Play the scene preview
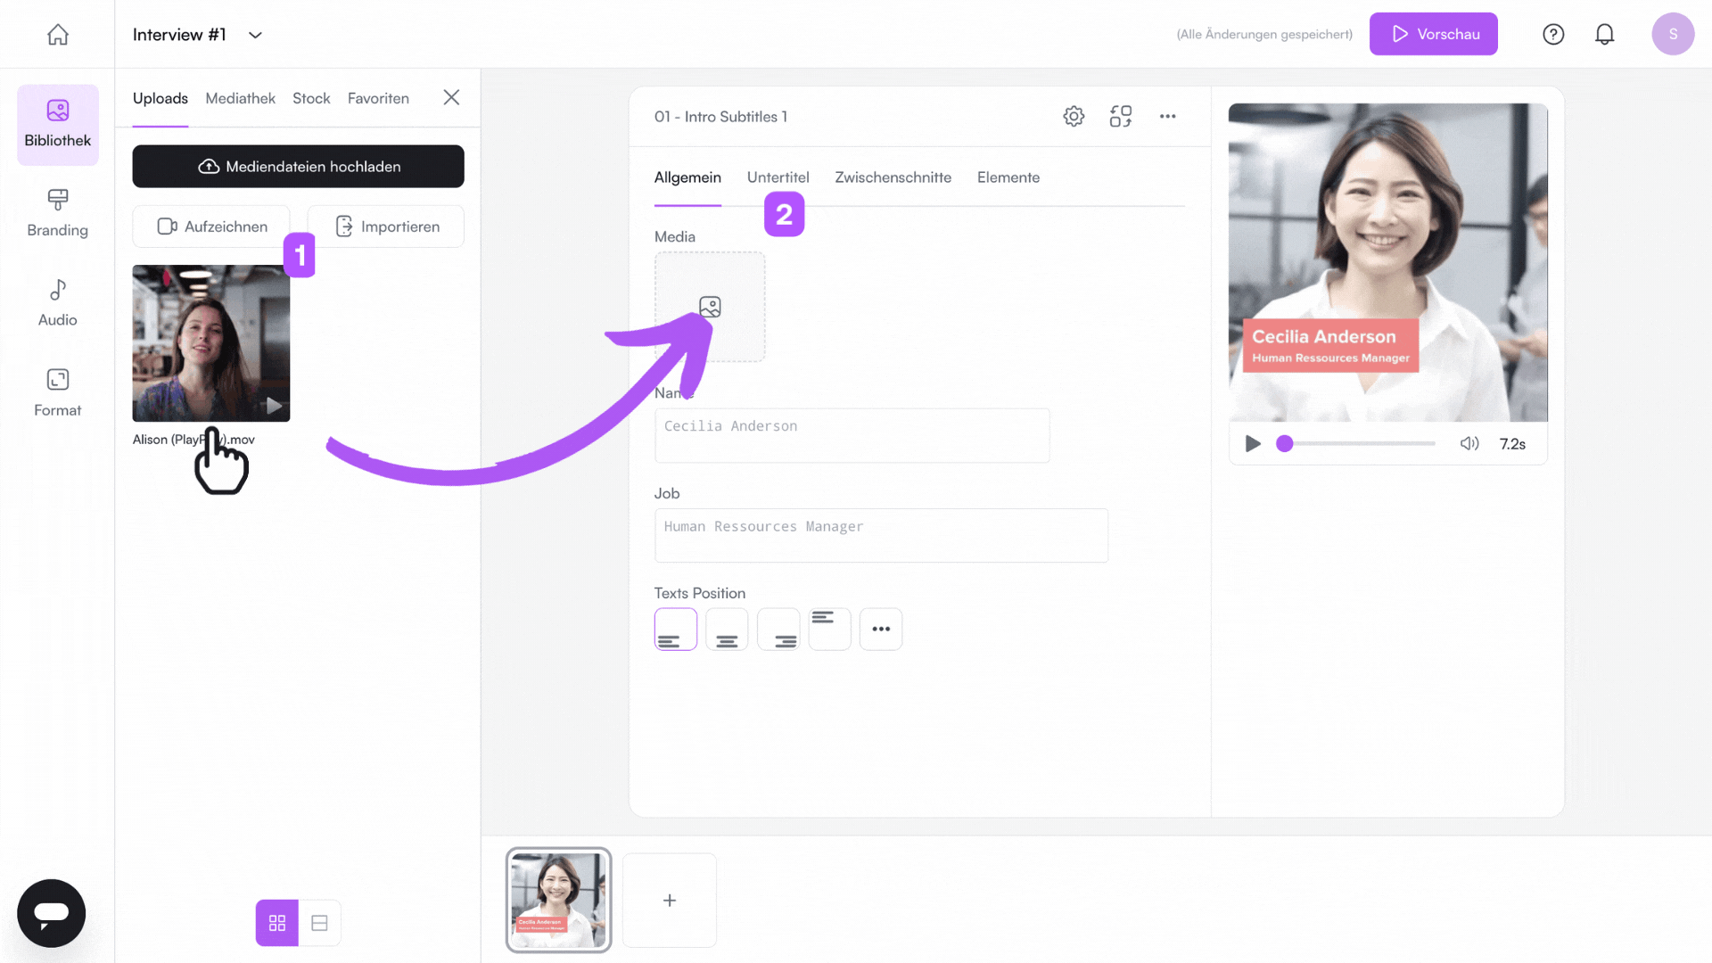 (x=1253, y=443)
